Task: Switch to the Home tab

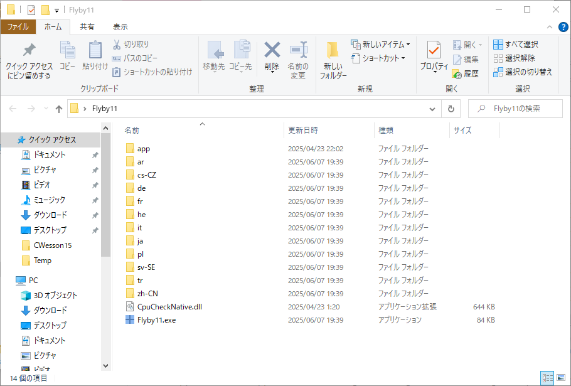Action: (53, 27)
